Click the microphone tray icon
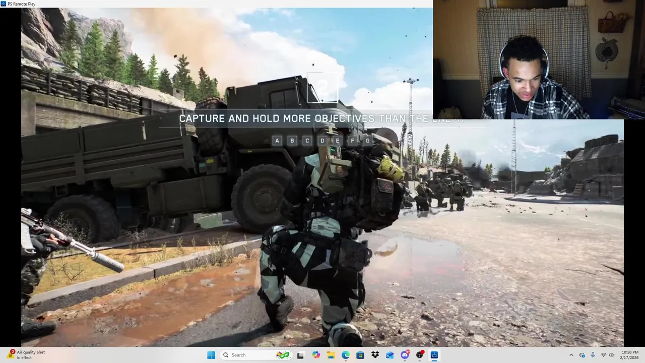645x363 pixels. click(x=593, y=355)
